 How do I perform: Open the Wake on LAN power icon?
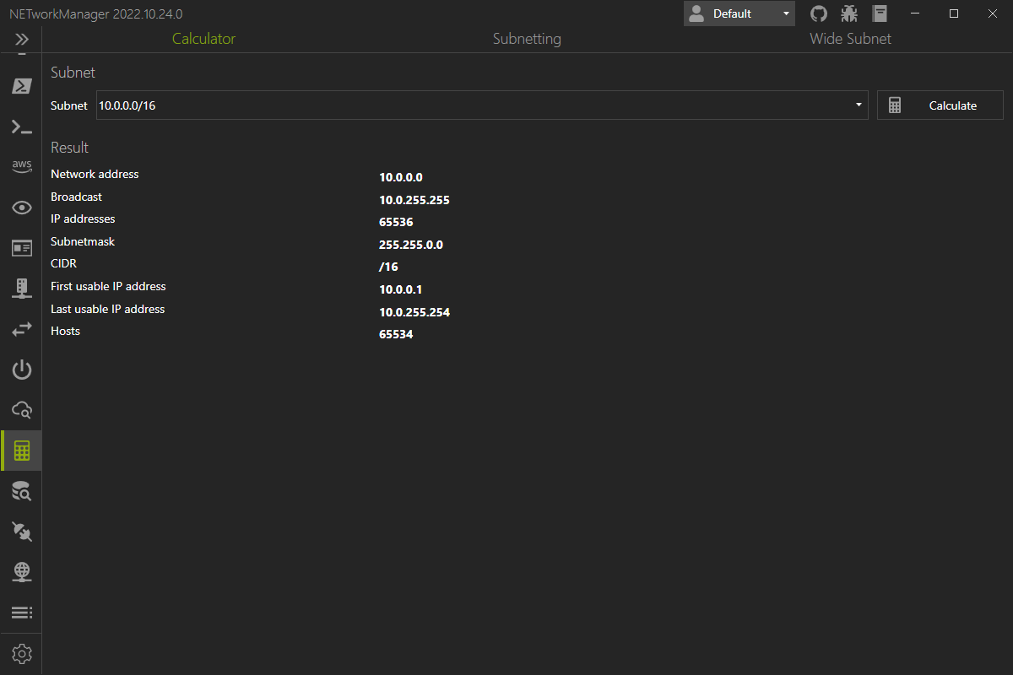22,370
